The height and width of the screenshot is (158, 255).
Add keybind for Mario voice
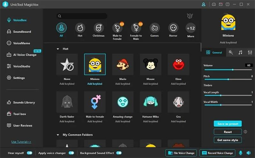pos(123,84)
